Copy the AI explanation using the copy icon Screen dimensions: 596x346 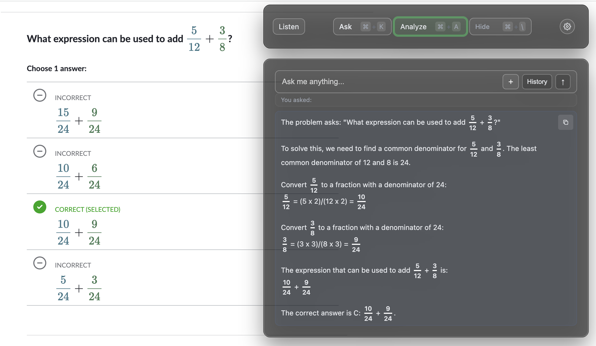pos(565,122)
